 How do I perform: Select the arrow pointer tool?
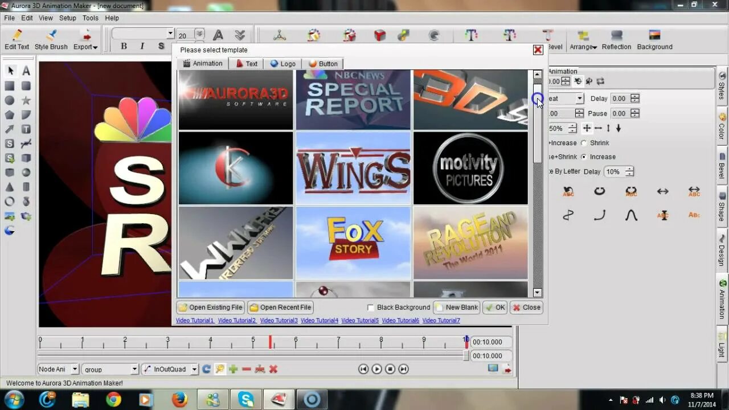(10, 71)
